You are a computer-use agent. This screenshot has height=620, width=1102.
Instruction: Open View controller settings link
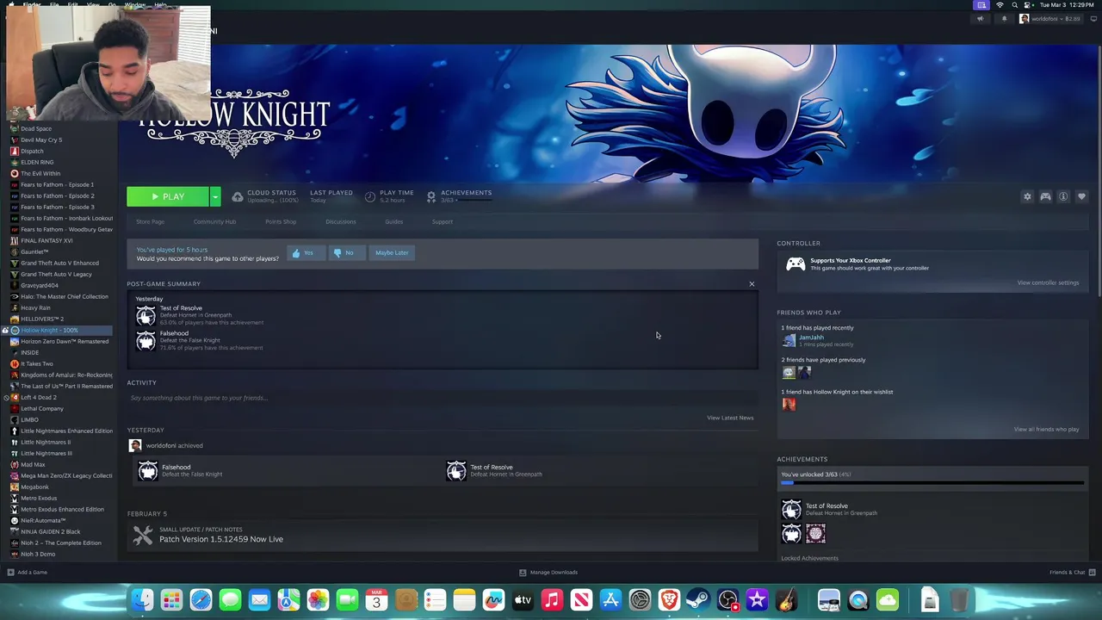(1048, 283)
